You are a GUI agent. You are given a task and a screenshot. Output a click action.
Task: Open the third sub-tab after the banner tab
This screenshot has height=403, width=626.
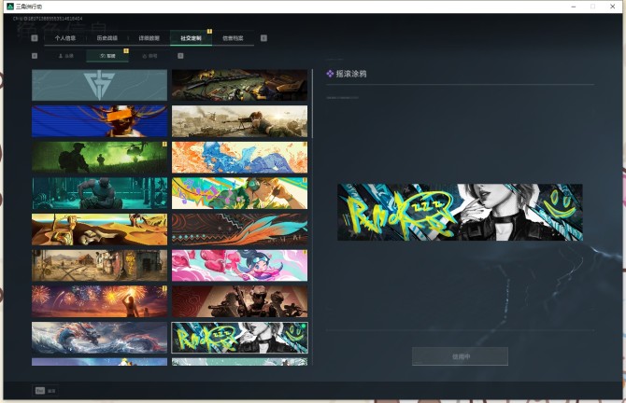pyautogui.click(x=149, y=56)
